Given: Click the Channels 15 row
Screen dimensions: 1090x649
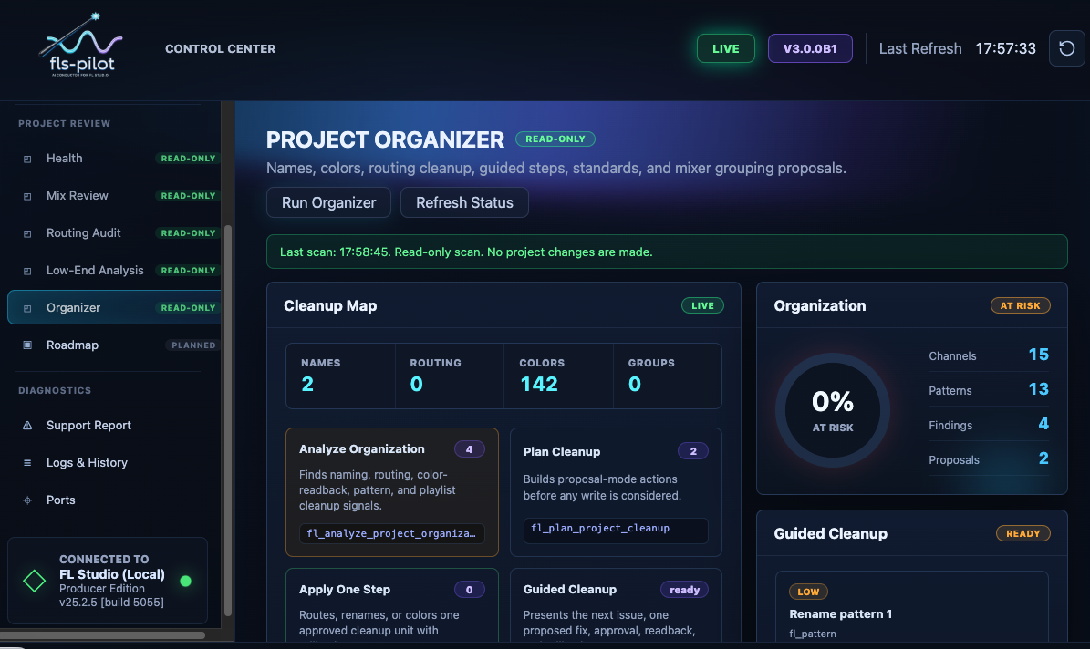Looking at the screenshot, I should tap(989, 355).
